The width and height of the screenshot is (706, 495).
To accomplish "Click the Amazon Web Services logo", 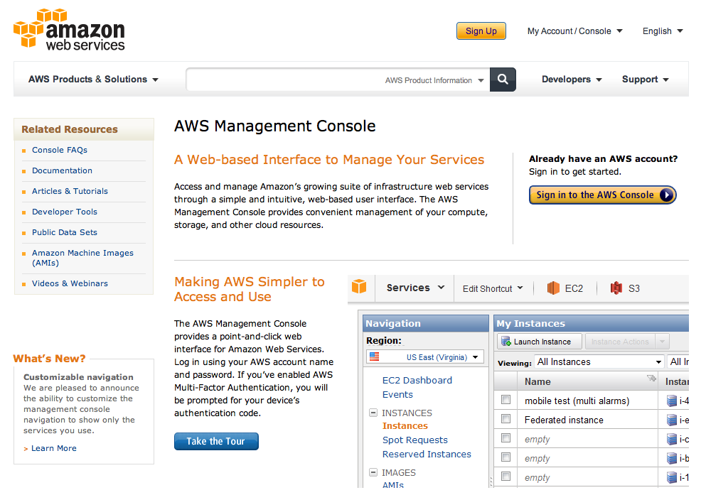I will point(69,29).
